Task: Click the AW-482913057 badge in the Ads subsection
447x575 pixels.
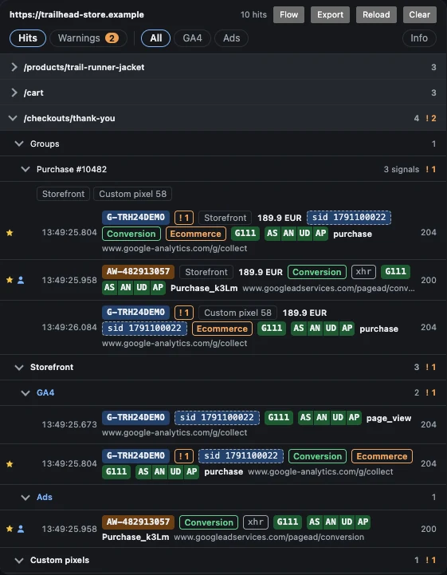Action: [138, 522]
